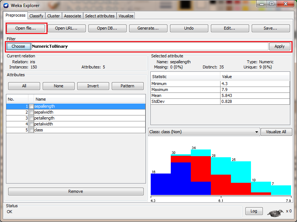The image size is (297, 222).
Task: Apply the NumericToBinary filter
Action: 279,46
